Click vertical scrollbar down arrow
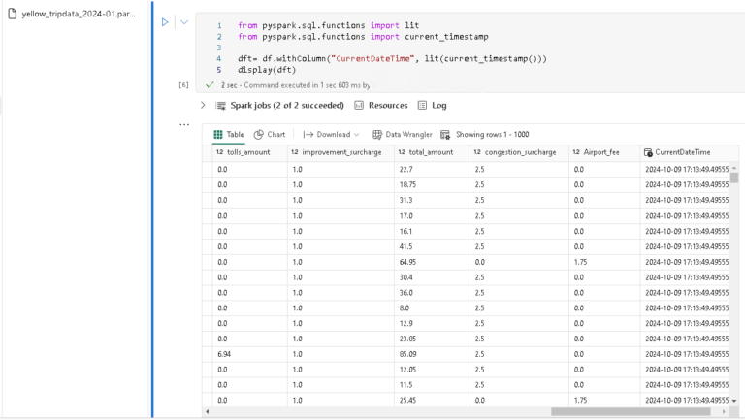745x420 pixels. point(734,401)
